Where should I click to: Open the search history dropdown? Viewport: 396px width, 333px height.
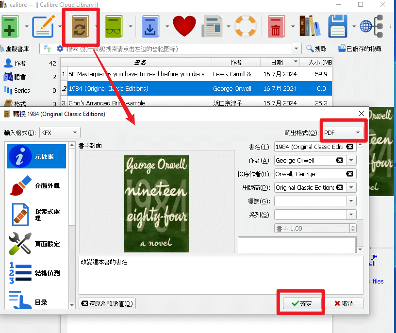(297, 48)
